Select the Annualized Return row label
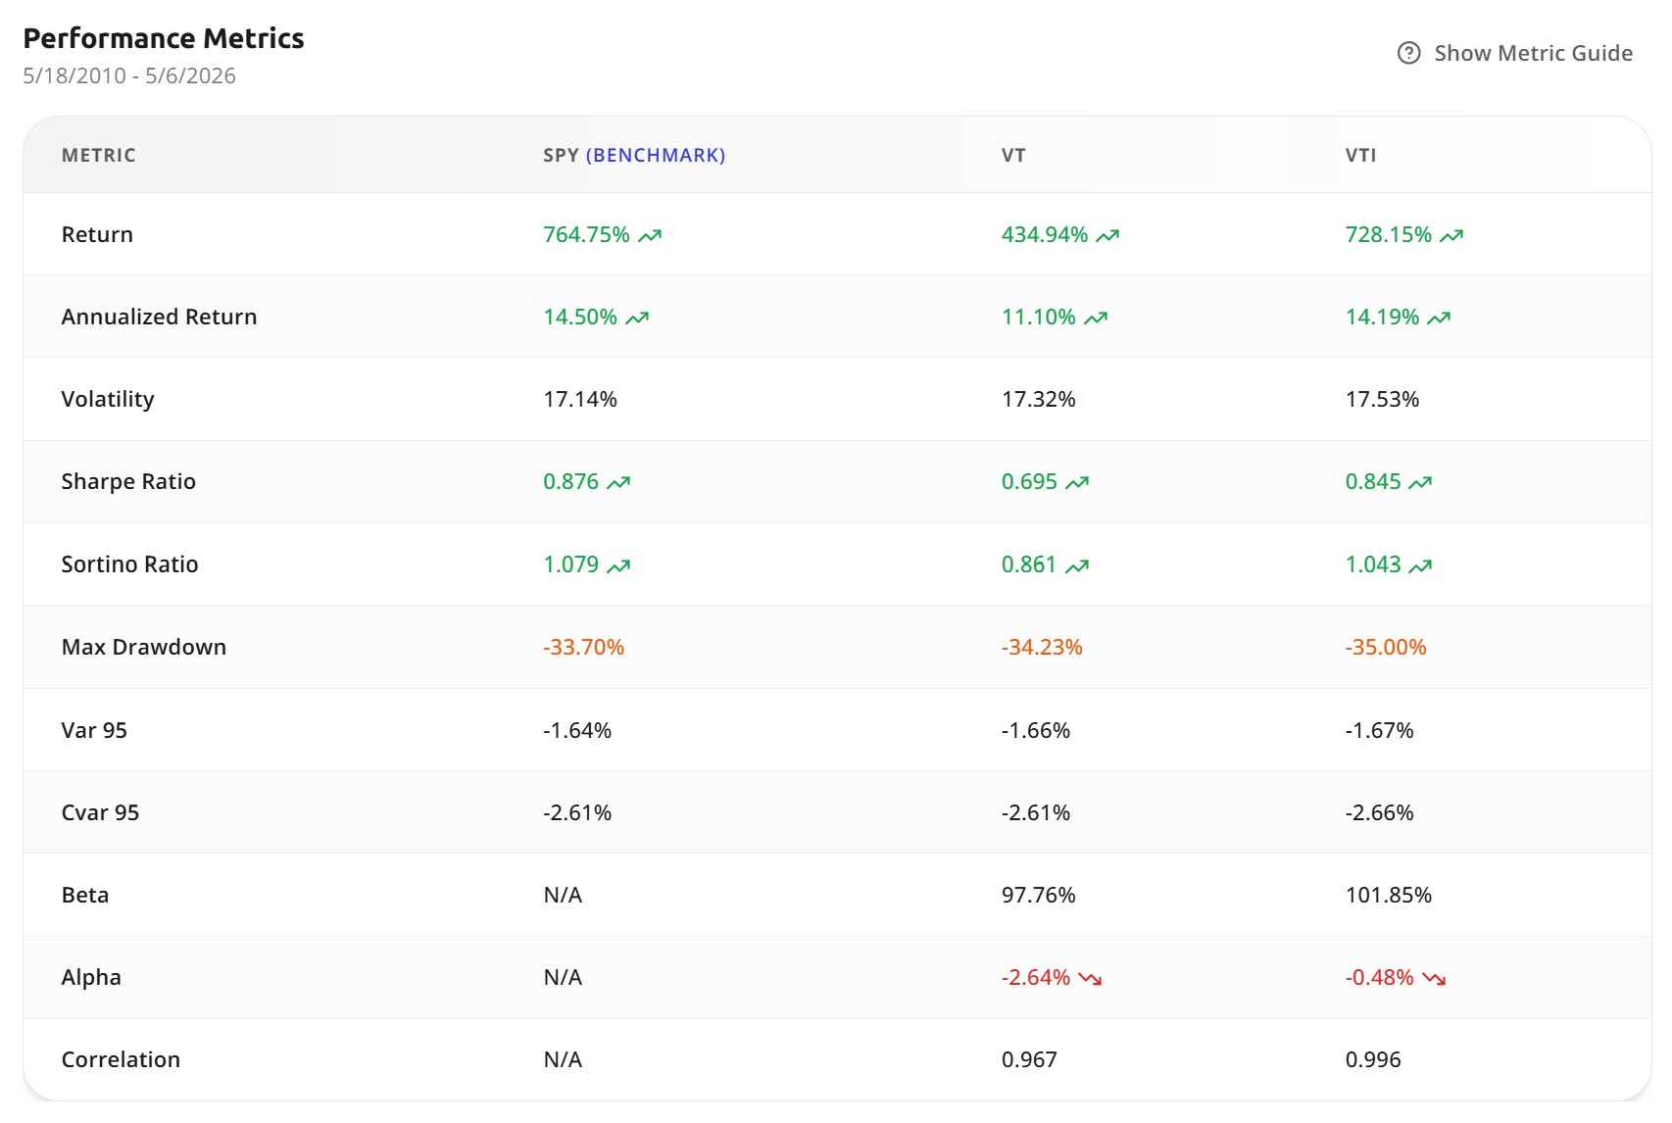Viewport: 1672px width, 1123px height. pos(159,317)
